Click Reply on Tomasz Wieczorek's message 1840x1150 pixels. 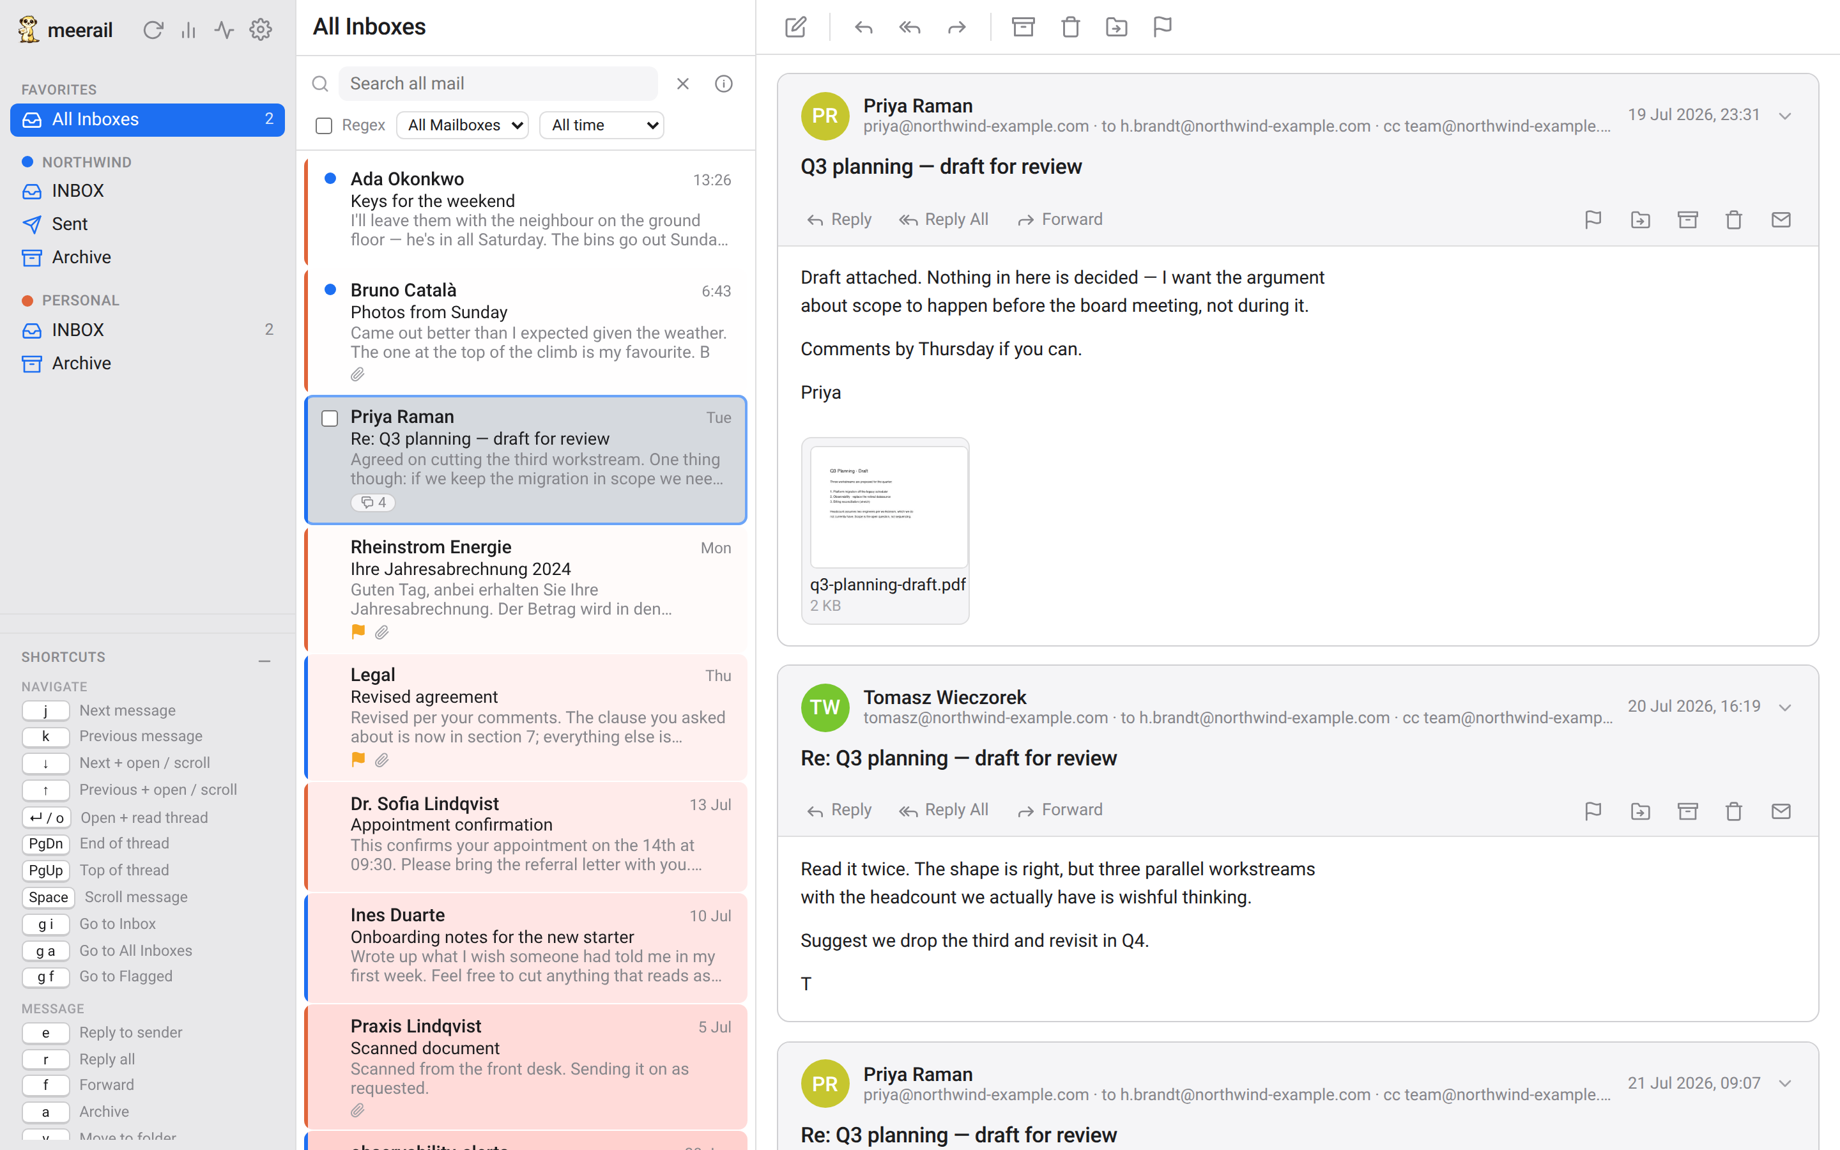(x=839, y=811)
